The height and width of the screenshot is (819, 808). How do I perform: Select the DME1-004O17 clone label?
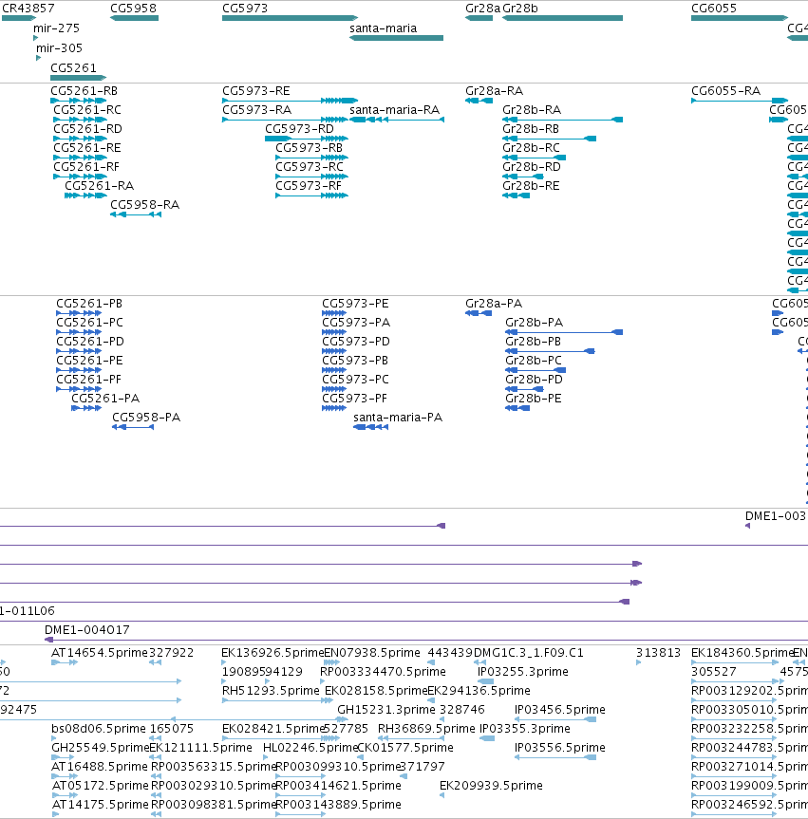coord(87,630)
